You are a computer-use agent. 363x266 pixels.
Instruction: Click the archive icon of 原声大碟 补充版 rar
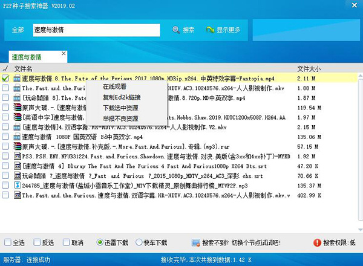17,146
